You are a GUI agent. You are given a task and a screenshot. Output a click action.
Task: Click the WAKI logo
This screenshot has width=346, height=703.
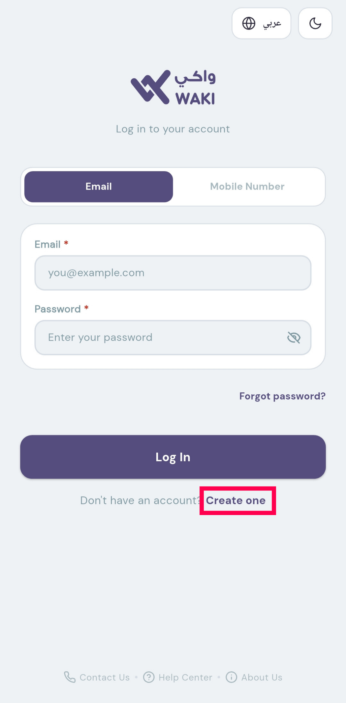pos(173,87)
